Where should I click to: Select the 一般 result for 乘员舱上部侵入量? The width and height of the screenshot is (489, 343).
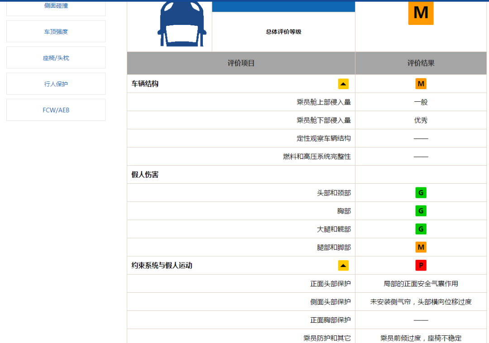click(421, 102)
